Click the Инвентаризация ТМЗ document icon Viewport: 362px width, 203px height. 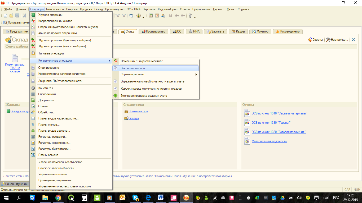15,58
